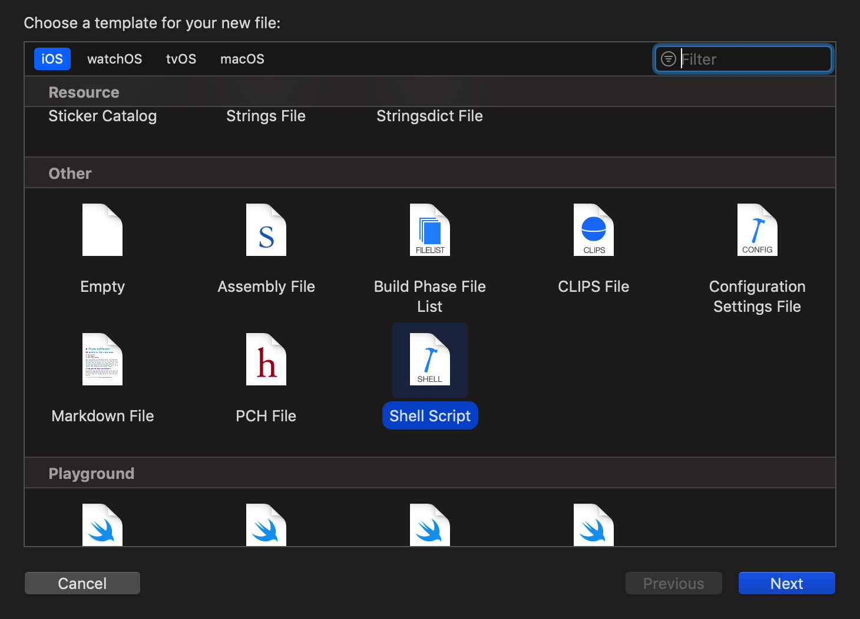Click the Playground section header
The height and width of the screenshot is (619, 860).
[430, 473]
